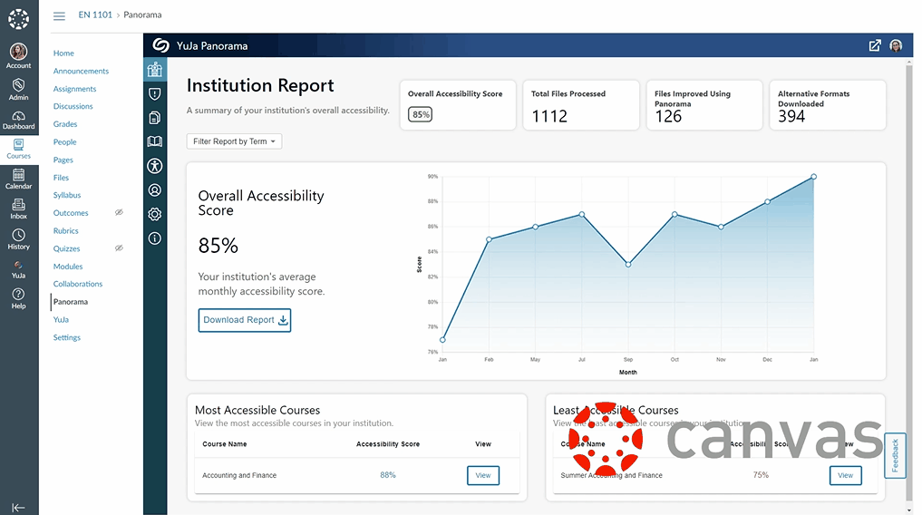
Task: Toggle the course menu hamburger icon
Action: (60, 16)
